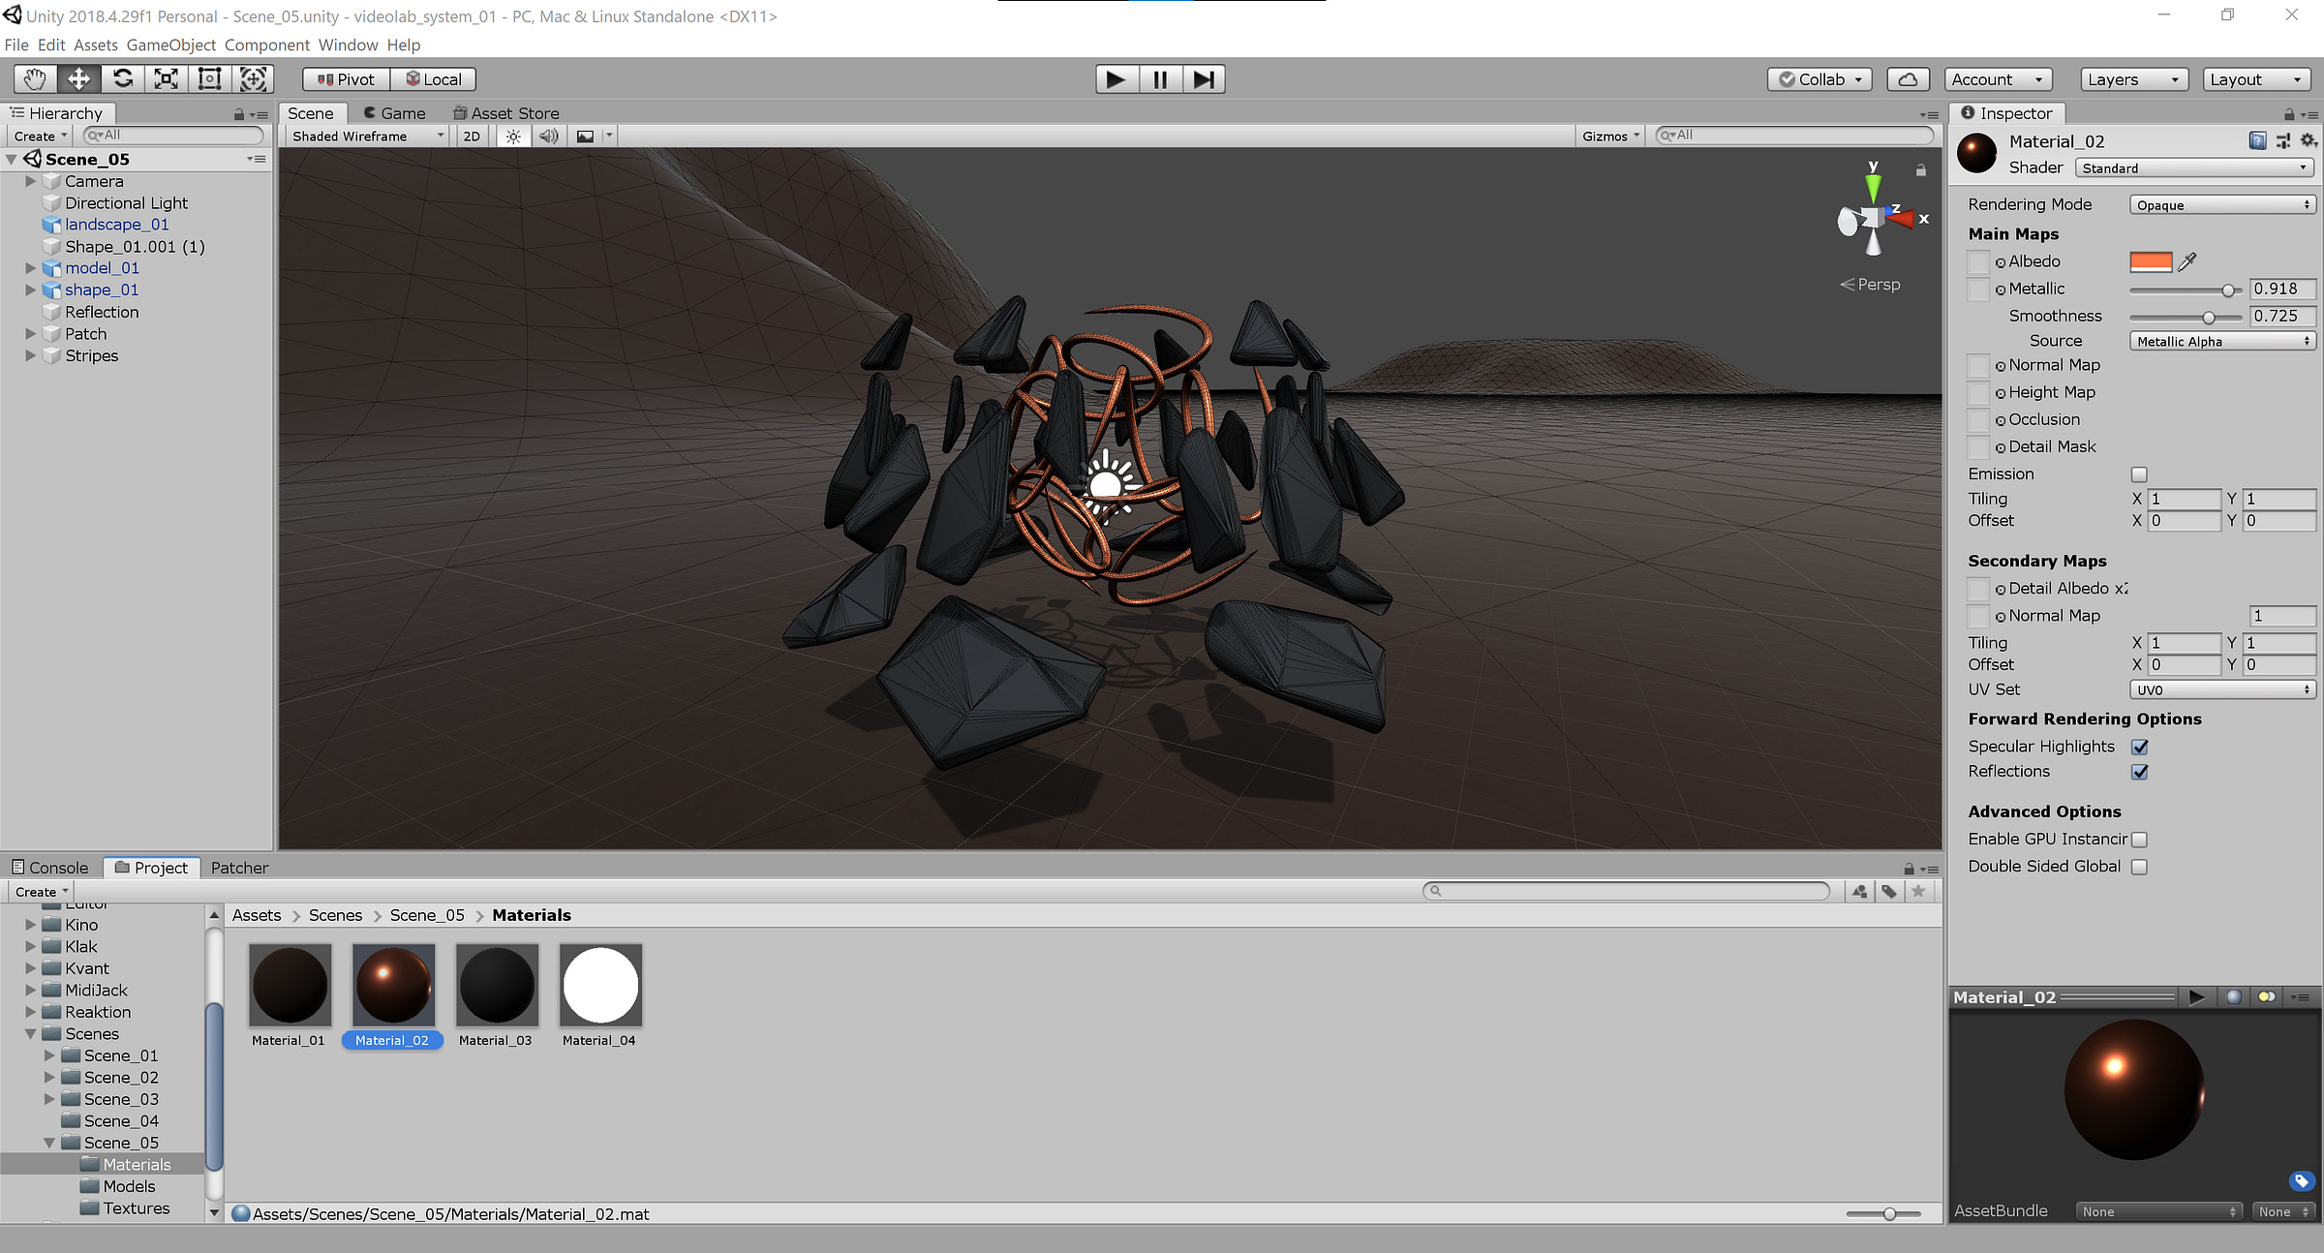Open the GameObject menu
The image size is (2324, 1253).
170,45
